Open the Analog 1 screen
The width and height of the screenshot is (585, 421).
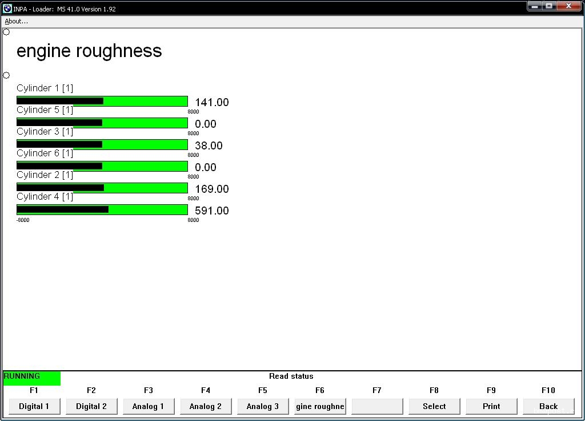pyautogui.click(x=149, y=406)
